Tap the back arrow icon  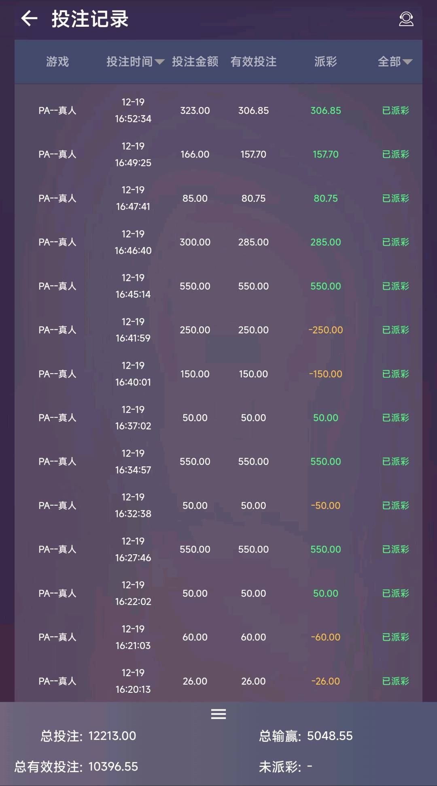(29, 19)
